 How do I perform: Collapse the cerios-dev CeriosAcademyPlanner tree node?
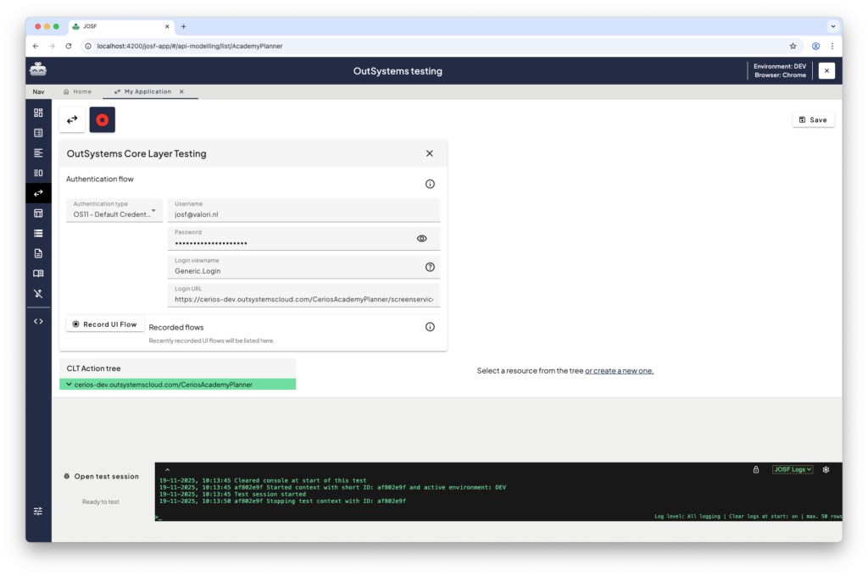click(x=66, y=385)
